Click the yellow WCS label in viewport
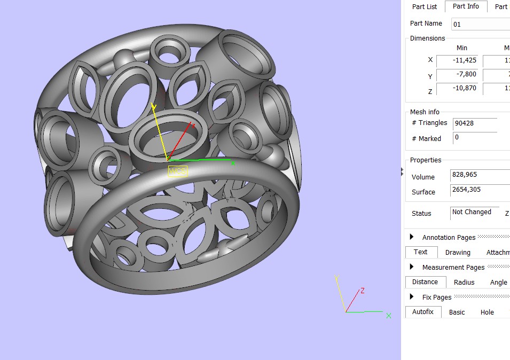 coord(178,171)
